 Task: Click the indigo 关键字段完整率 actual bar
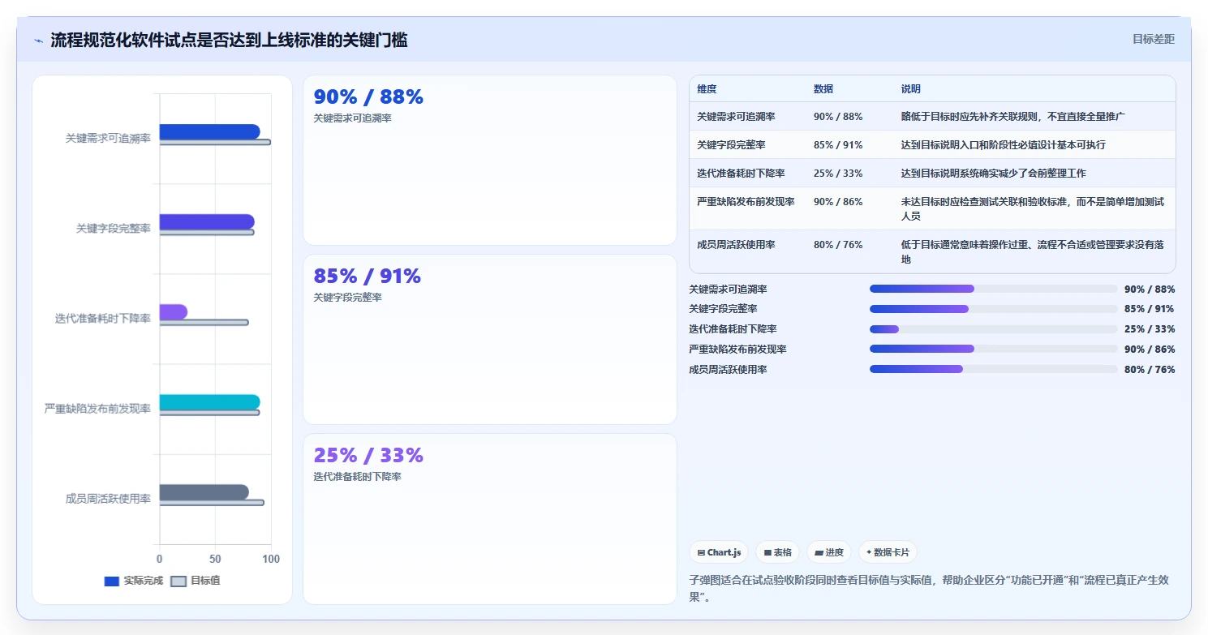coord(207,221)
